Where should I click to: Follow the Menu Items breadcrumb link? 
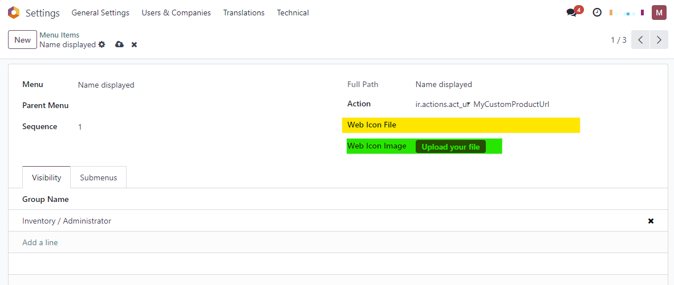(59, 35)
